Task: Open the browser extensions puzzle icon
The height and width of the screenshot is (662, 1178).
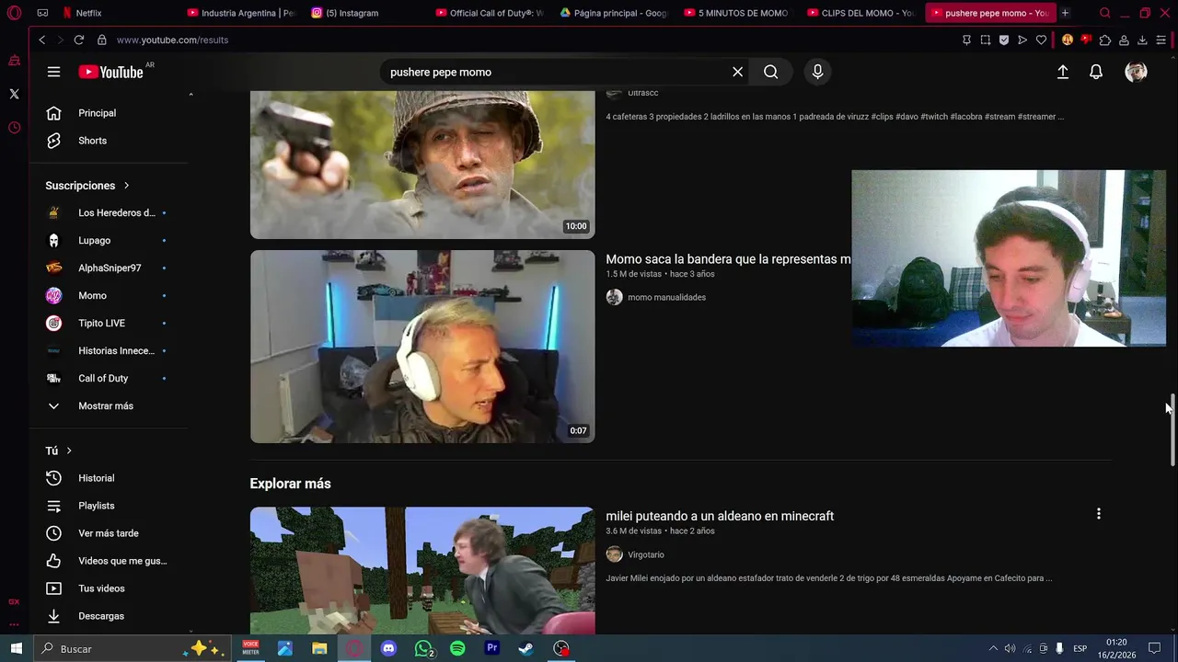Action: pos(1105,40)
